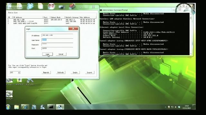
Task: Select the active ConfigTool taskbar icon
Action: point(60,107)
